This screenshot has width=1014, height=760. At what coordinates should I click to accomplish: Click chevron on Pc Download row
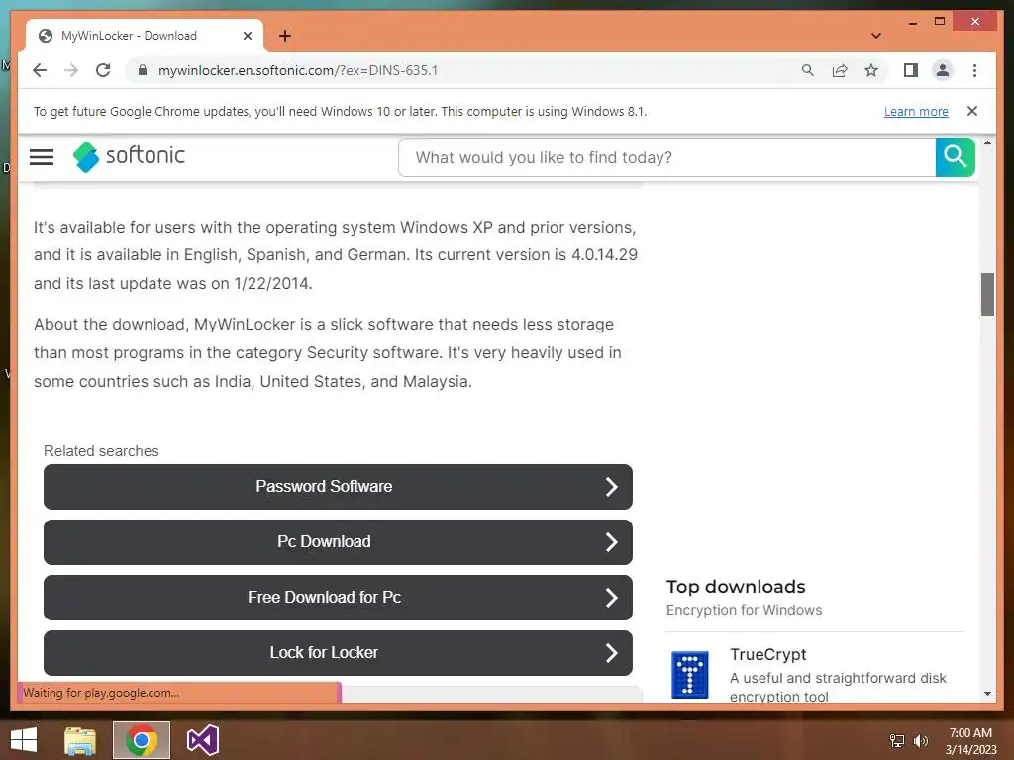(x=611, y=542)
